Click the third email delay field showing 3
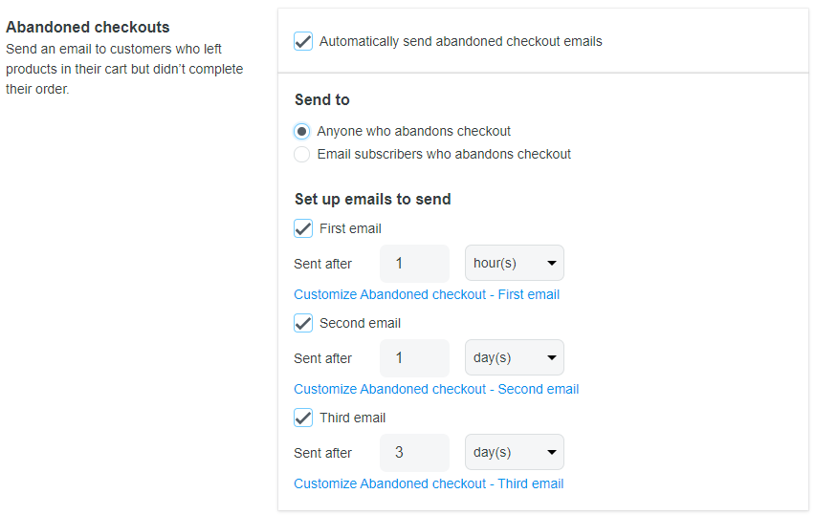815x515 pixels. [x=415, y=452]
